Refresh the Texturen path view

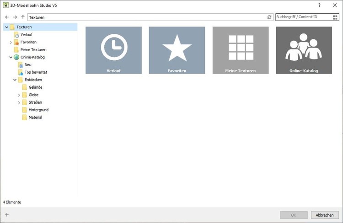coord(269,17)
